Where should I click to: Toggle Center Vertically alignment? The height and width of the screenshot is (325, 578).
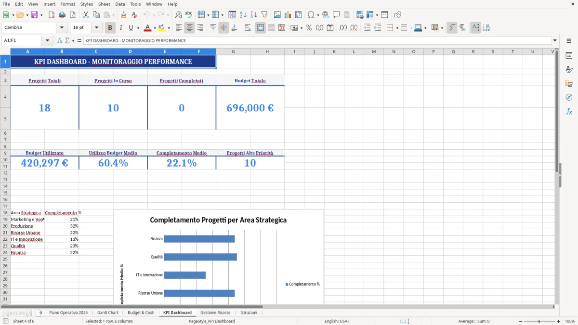coord(223,28)
